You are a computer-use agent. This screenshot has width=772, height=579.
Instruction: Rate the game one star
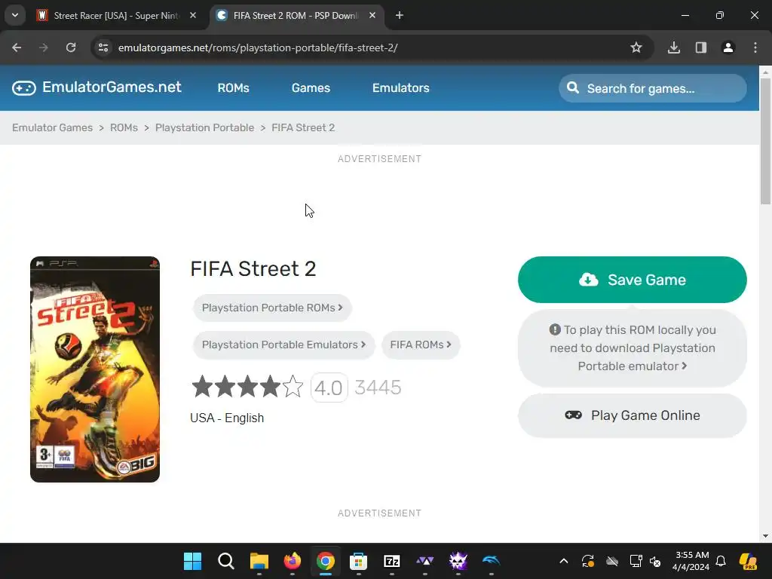(x=202, y=387)
